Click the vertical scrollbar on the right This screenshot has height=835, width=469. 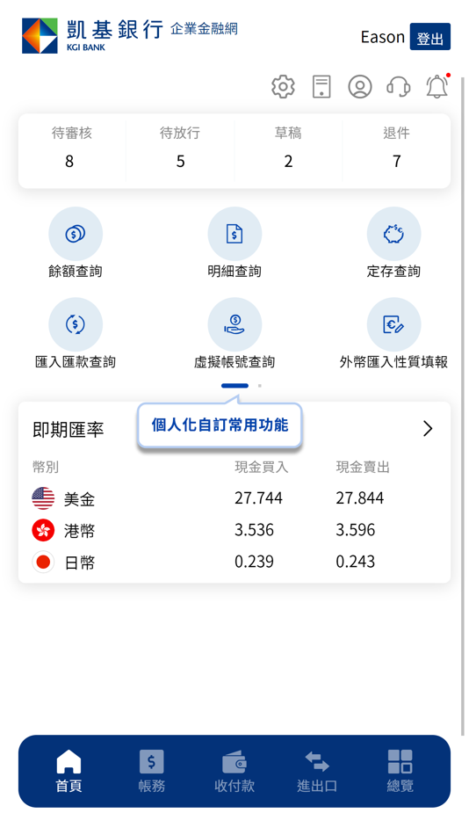pyautogui.click(x=462, y=406)
